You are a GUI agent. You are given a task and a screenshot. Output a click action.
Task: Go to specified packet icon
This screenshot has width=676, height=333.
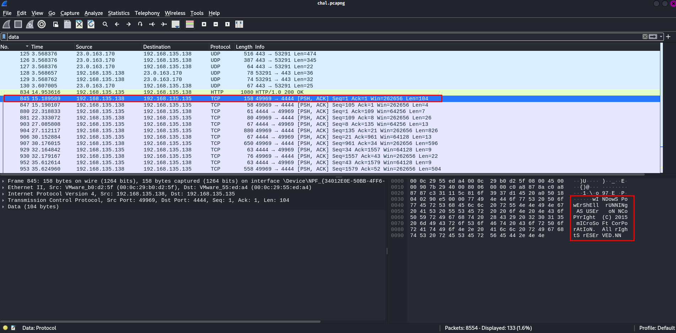(140, 24)
